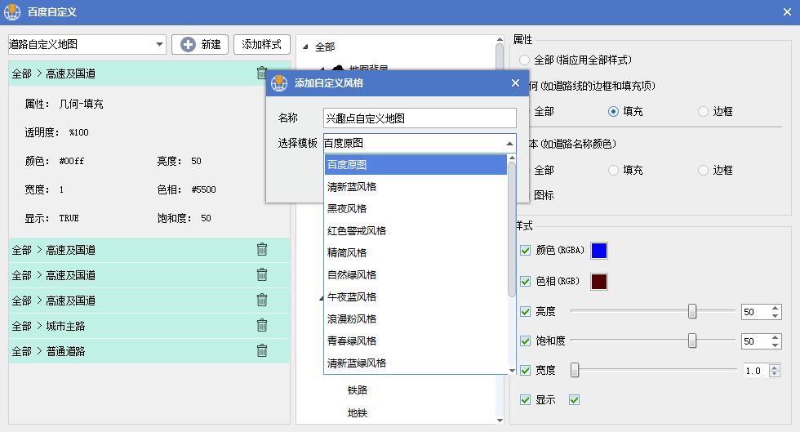This screenshot has height=432, width=800.
Task: Collapse the 选择模板 combo box
Action: [509, 144]
